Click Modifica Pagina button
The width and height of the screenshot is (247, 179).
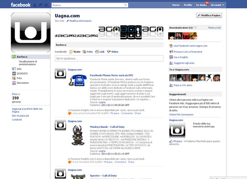point(209,15)
